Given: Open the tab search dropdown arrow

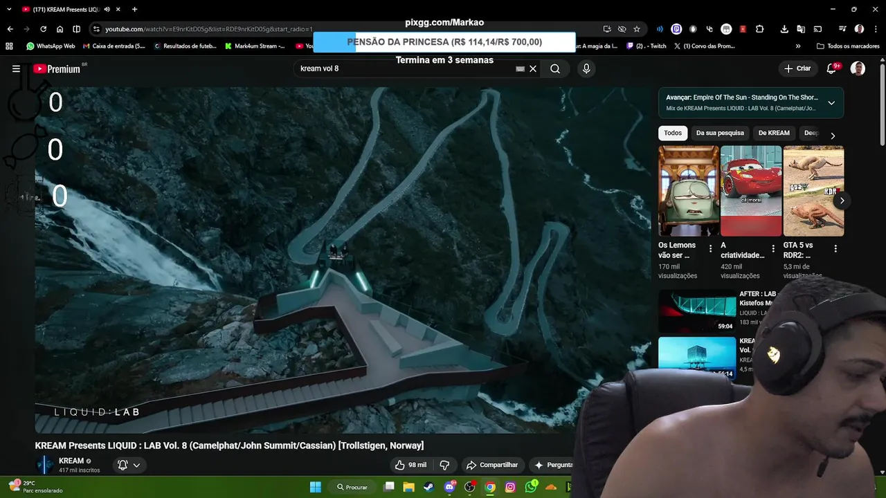Looking at the screenshot, I should [9, 9].
